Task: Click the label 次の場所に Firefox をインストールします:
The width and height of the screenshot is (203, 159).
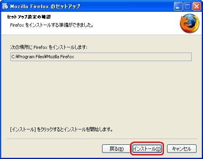Action: [49, 47]
